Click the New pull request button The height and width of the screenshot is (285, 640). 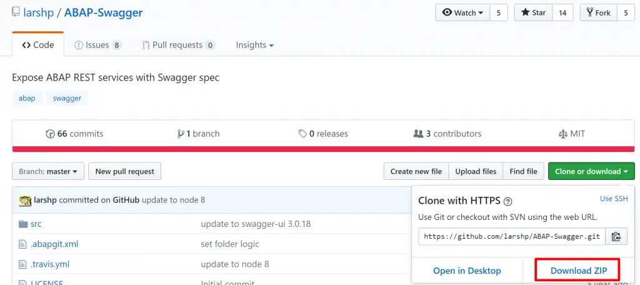125,171
